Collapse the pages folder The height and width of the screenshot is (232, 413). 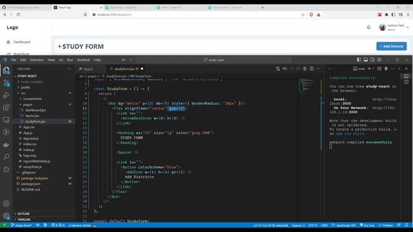(x=27, y=104)
